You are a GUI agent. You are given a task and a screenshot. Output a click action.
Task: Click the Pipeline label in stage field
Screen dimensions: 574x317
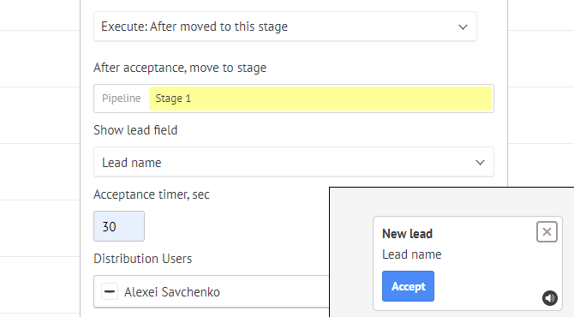pyautogui.click(x=121, y=99)
